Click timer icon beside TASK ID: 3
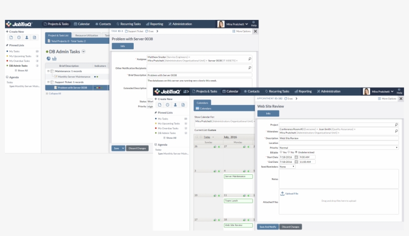The image size is (409, 236). 146,31
